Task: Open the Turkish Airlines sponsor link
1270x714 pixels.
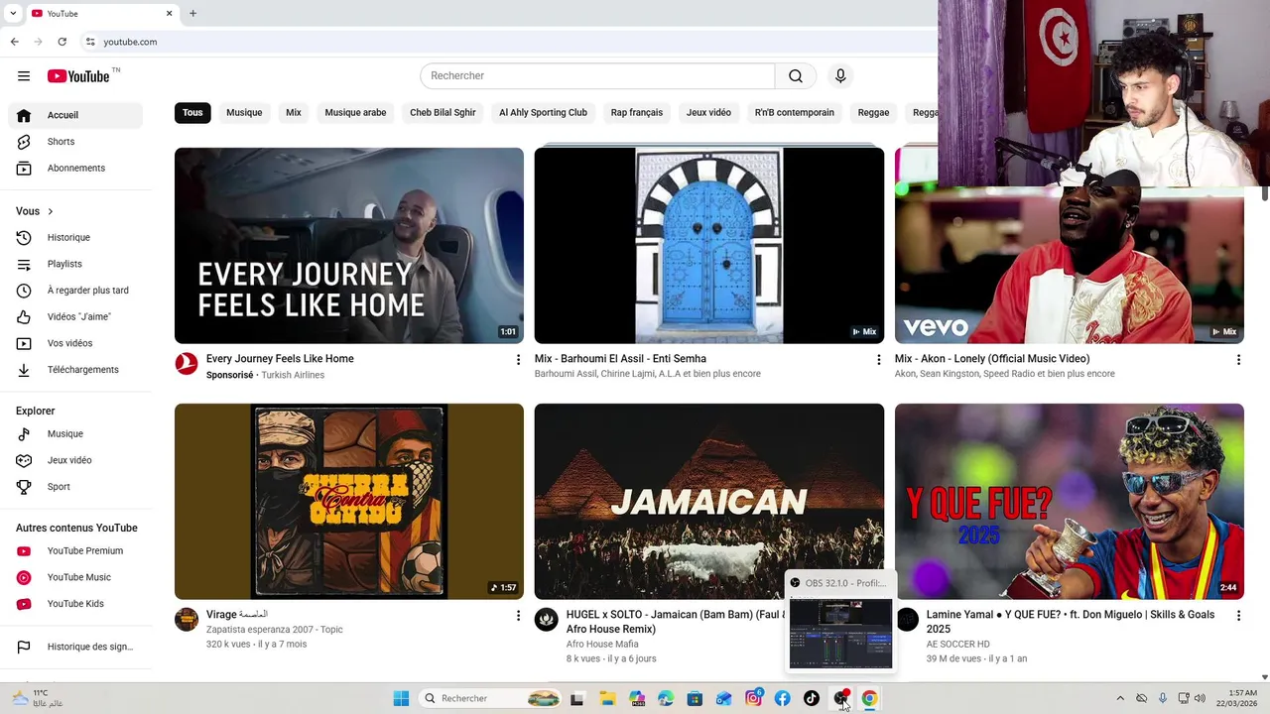Action: 293,375
